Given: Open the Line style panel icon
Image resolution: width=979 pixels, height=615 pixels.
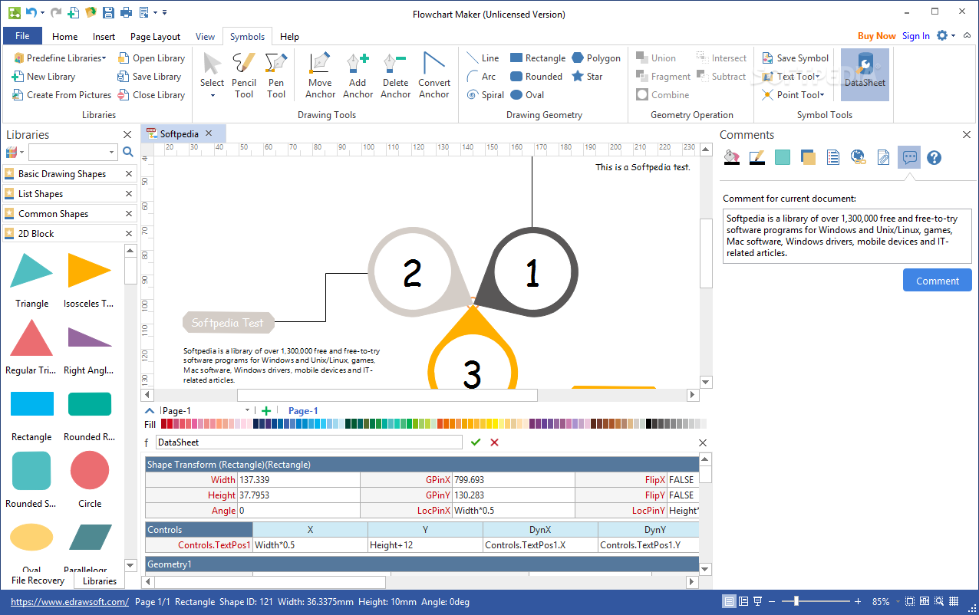Looking at the screenshot, I should (x=756, y=158).
